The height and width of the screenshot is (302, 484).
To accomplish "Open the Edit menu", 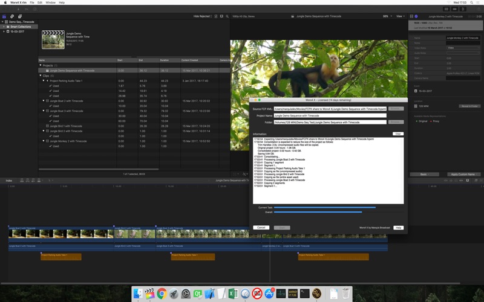I will click(40, 2).
